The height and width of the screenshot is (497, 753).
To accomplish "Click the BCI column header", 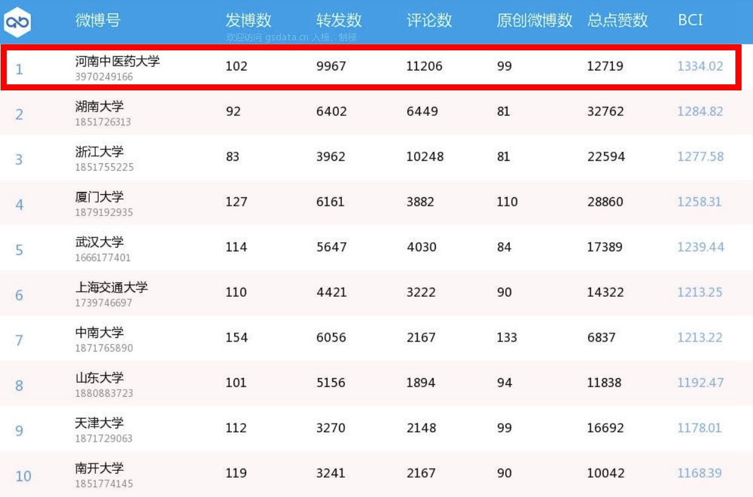I will pos(690,20).
